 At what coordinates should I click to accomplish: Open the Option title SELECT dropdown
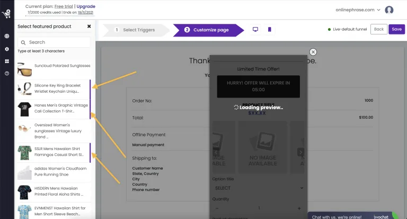pyautogui.click(x=259, y=188)
